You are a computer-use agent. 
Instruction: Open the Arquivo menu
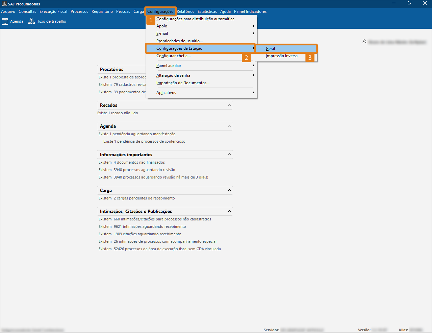[x=8, y=11]
